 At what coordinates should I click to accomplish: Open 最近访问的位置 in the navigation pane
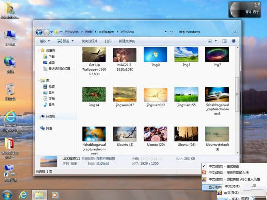[57, 68]
